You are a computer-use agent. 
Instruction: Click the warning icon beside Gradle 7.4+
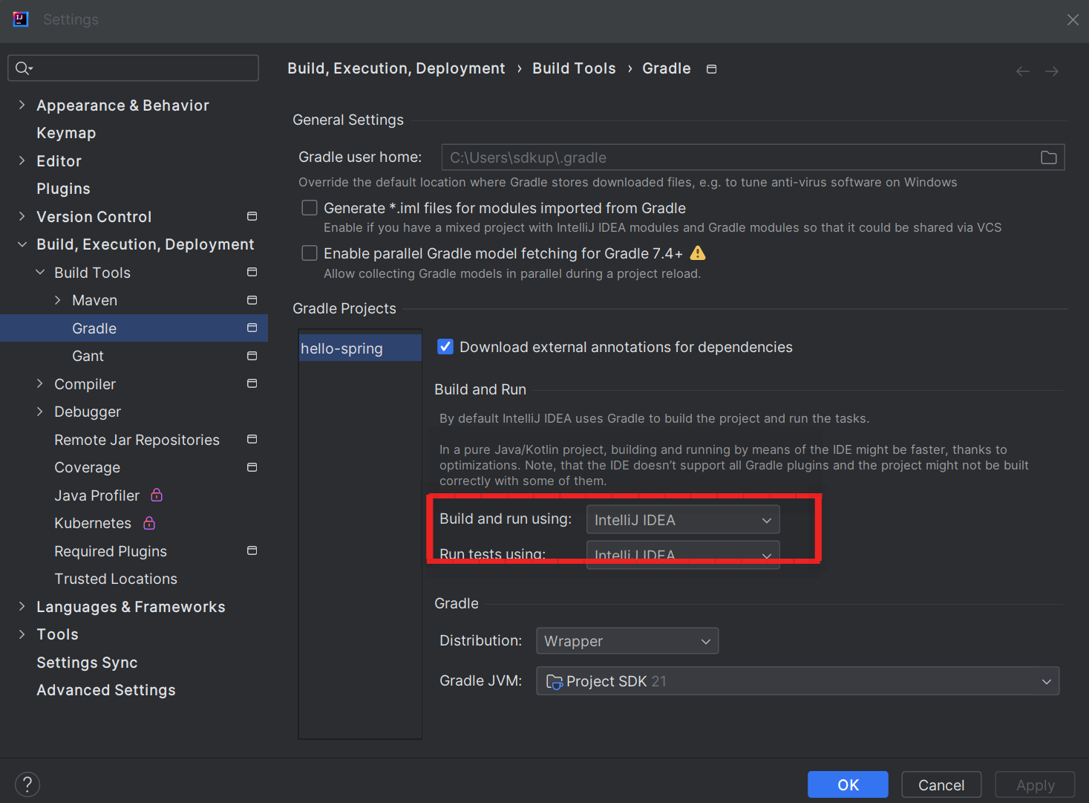click(698, 253)
